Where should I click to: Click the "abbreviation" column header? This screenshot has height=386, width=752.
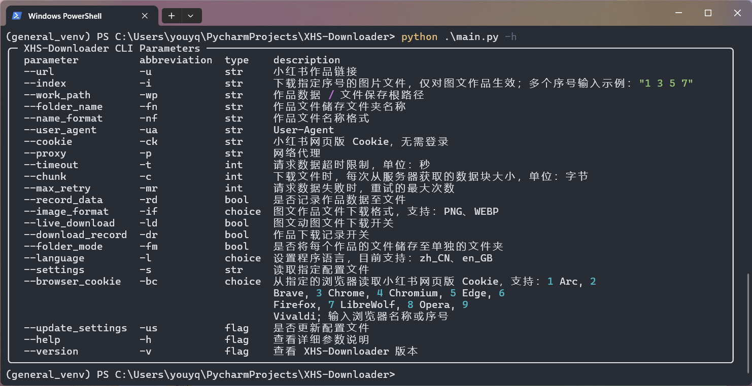(176, 60)
